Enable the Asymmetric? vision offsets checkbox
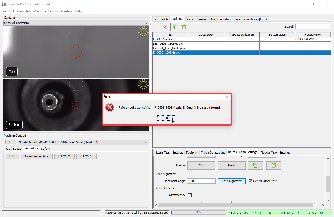Screen dimensions: 334x217 [x=190, y=195]
